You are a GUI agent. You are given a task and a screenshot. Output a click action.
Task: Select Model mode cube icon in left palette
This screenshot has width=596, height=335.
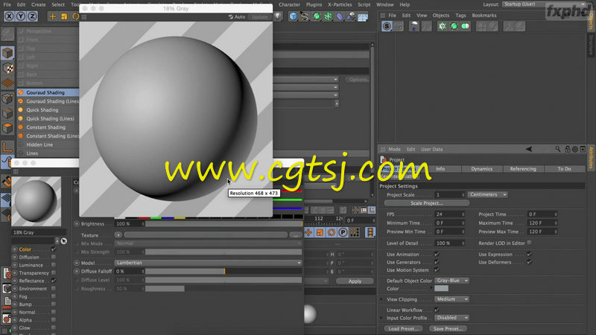7,53
